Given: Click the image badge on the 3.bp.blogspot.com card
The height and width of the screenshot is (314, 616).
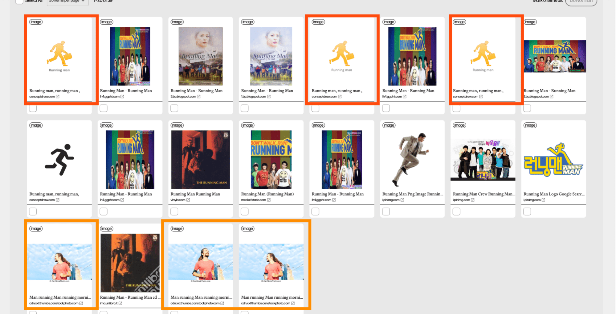Looking at the screenshot, I should pos(177,22).
